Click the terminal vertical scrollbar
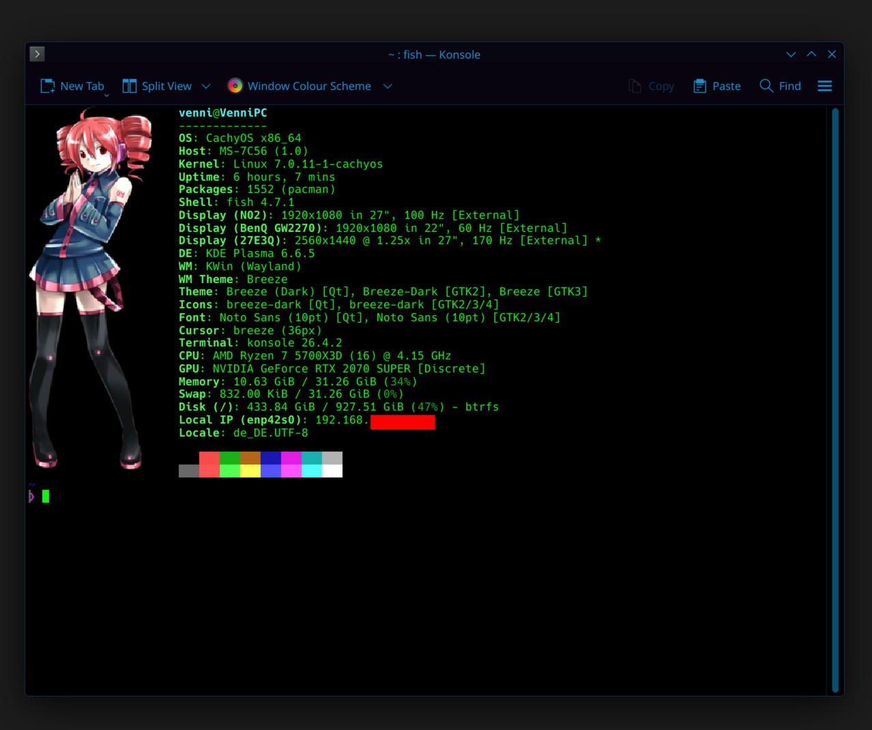The height and width of the screenshot is (730, 872). tap(835, 400)
